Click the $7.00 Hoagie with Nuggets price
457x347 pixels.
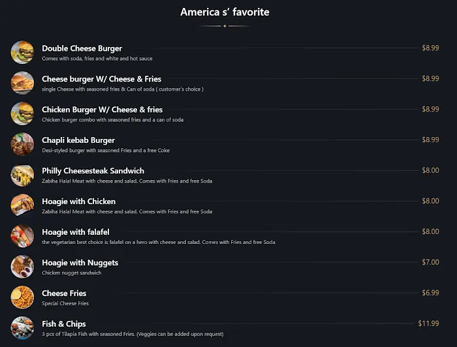430,262
